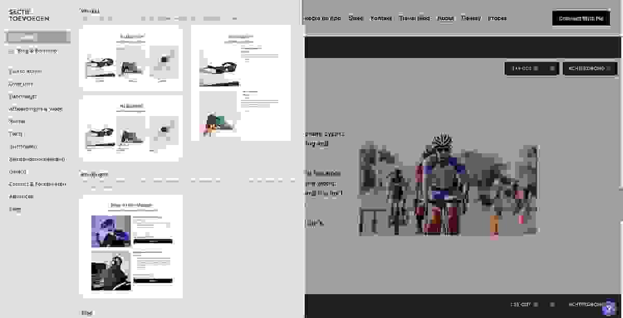The width and height of the screenshot is (623, 318).
Task: Choose the Book an Appointment template
Action: (x=131, y=247)
